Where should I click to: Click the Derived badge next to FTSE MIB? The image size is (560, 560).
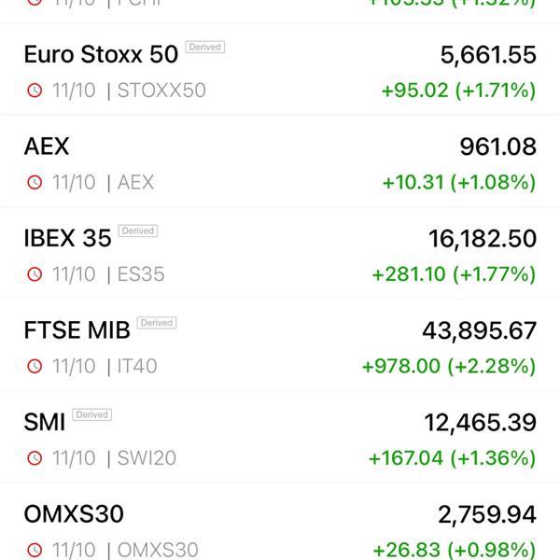[157, 323]
